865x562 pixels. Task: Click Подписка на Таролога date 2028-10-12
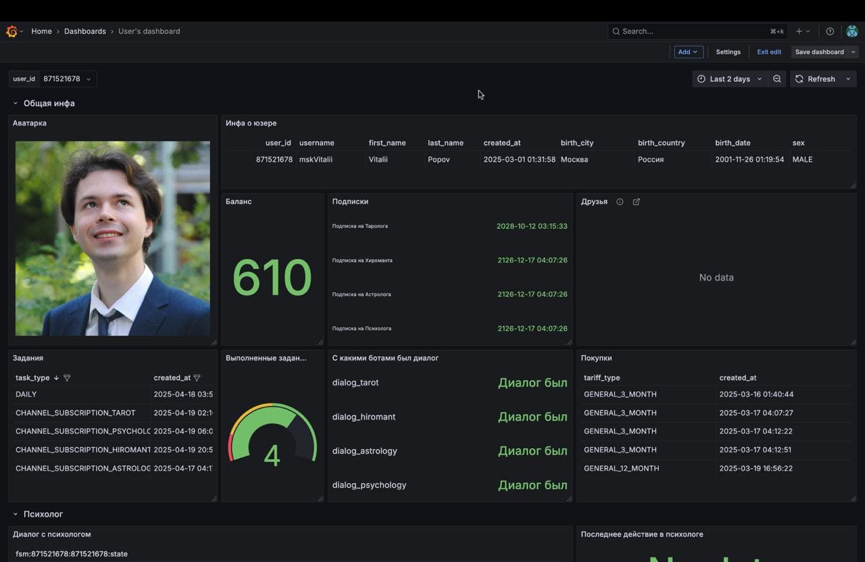click(x=532, y=226)
